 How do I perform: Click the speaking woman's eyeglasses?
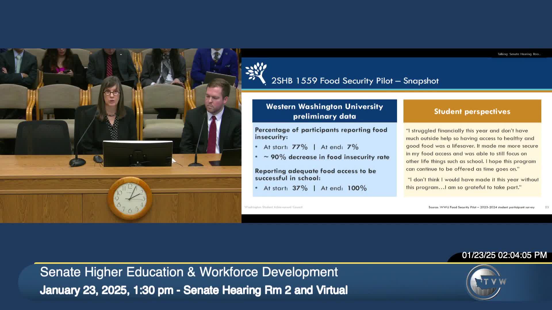(x=112, y=93)
